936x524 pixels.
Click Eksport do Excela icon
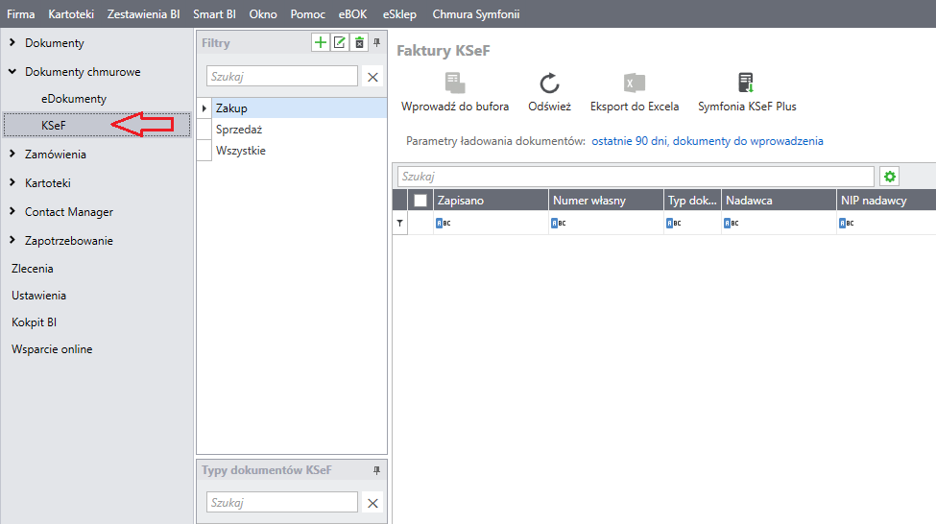tap(634, 83)
